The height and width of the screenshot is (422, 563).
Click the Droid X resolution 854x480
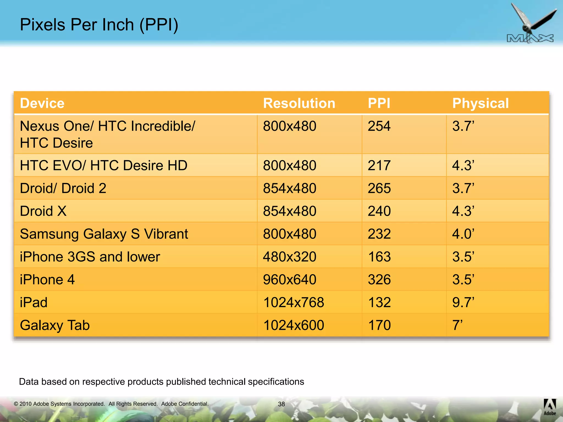point(289,211)
